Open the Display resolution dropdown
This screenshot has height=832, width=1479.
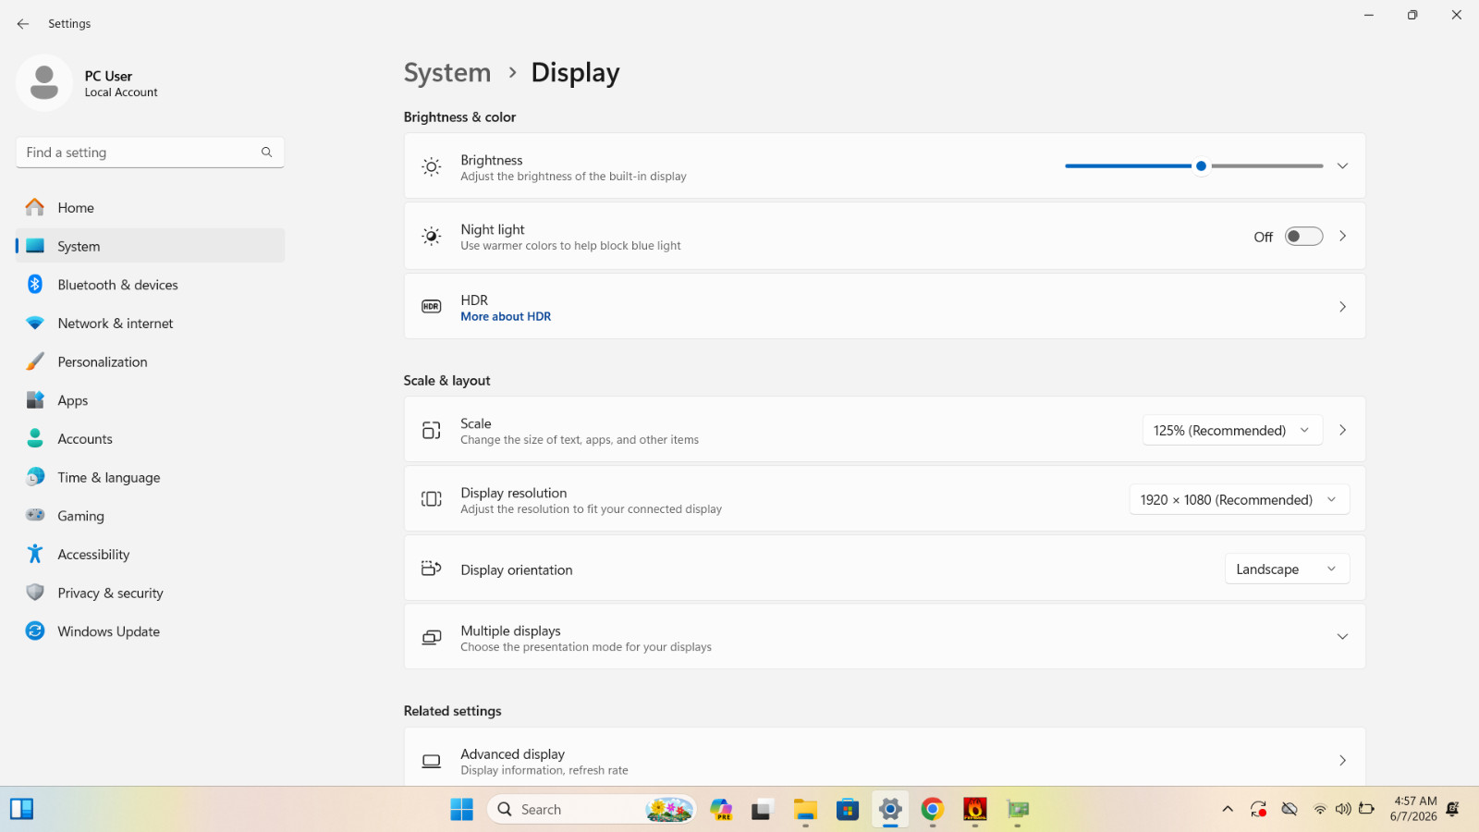pos(1239,500)
